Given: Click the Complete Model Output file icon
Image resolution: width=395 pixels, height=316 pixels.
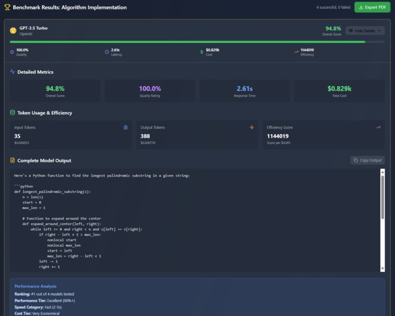Looking at the screenshot, I should [12, 160].
